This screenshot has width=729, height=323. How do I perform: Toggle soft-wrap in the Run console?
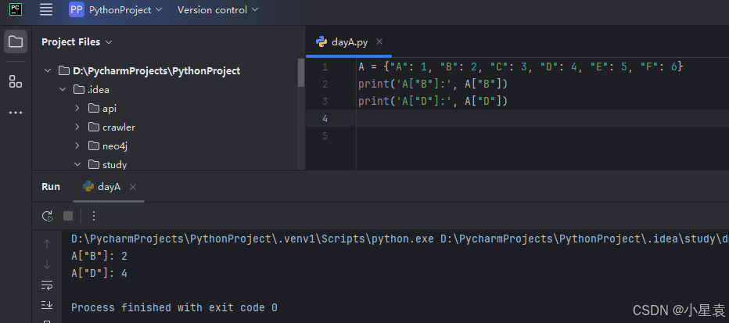[x=47, y=285]
